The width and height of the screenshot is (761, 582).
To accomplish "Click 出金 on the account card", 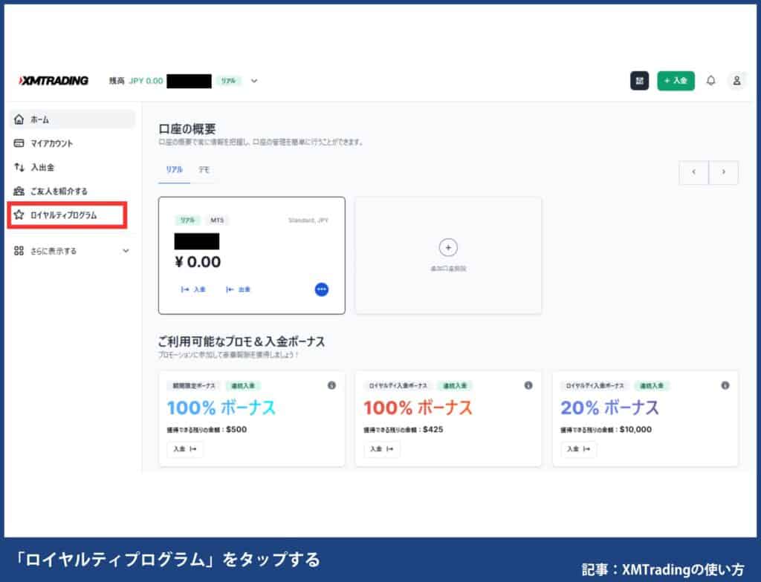I will pyautogui.click(x=238, y=290).
